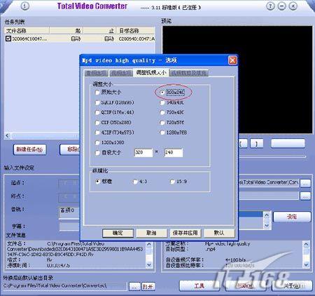Viewport: 315px width, 296px height.
Task: Select first file row in task list
Action: (80, 39)
